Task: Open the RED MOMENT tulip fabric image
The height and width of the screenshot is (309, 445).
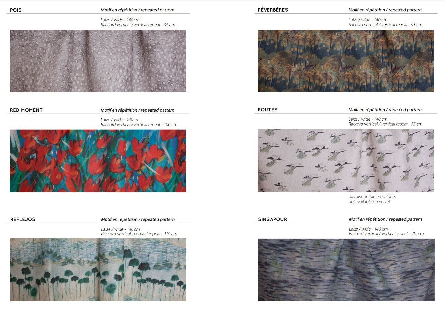Action: coord(98,161)
